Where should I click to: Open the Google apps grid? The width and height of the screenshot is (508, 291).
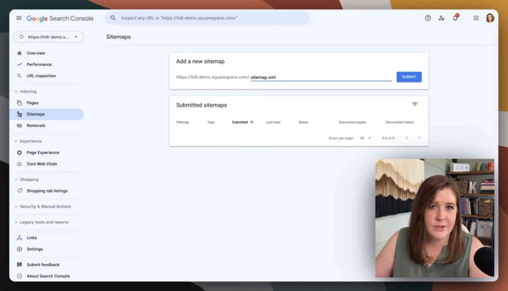(476, 18)
